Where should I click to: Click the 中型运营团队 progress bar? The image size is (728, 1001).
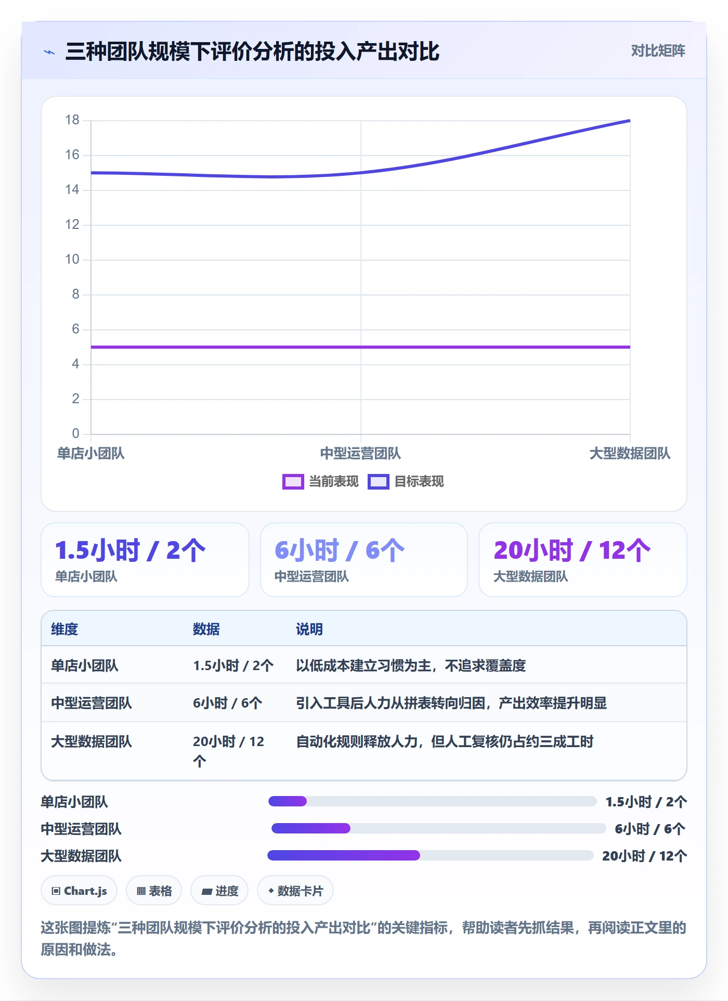click(438, 828)
